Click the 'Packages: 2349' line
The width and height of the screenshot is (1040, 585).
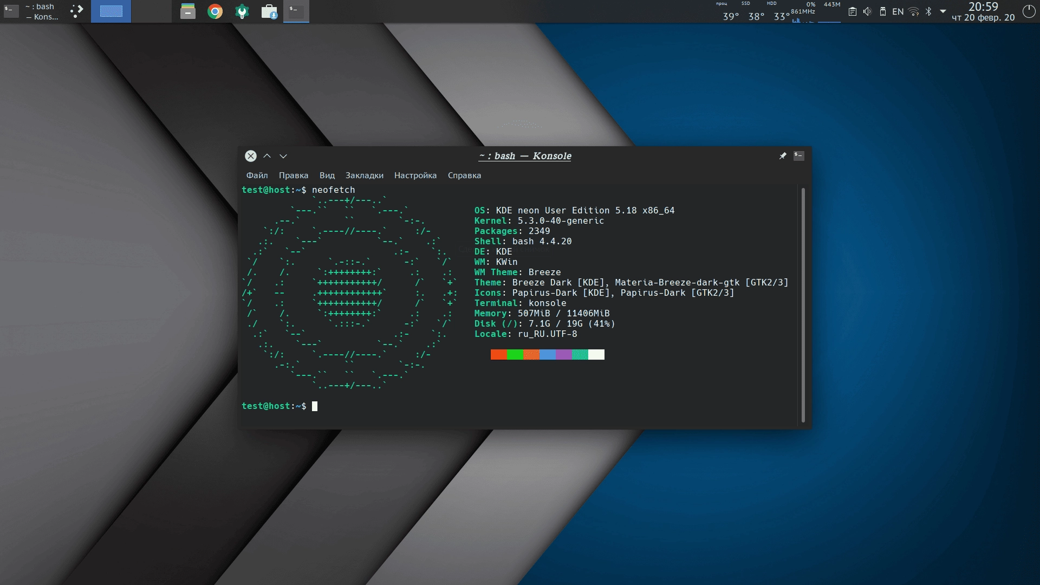[512, 231]
